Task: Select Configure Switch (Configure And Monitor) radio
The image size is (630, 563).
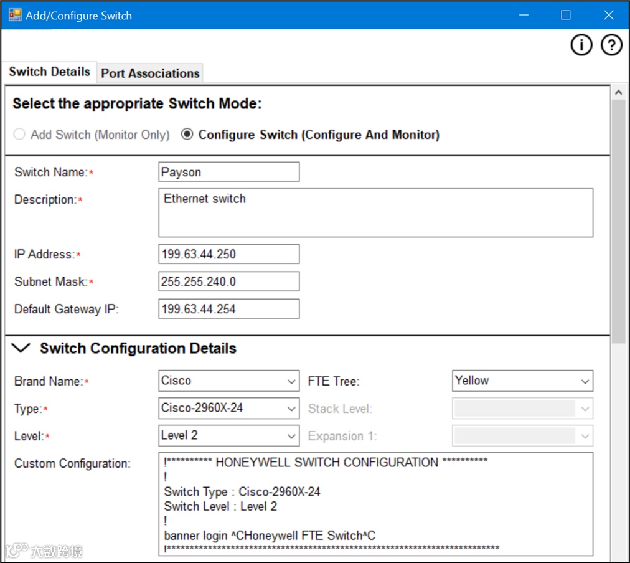Action: click(187, 134)
